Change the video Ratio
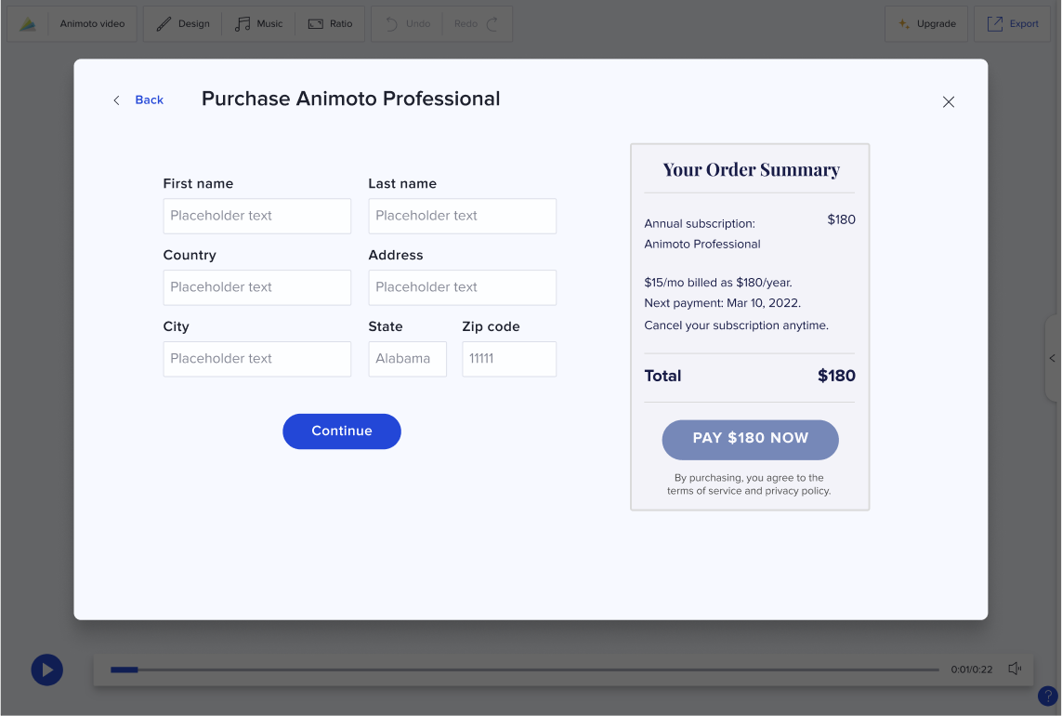This screenshot has height=716, width=1062. 331,24
